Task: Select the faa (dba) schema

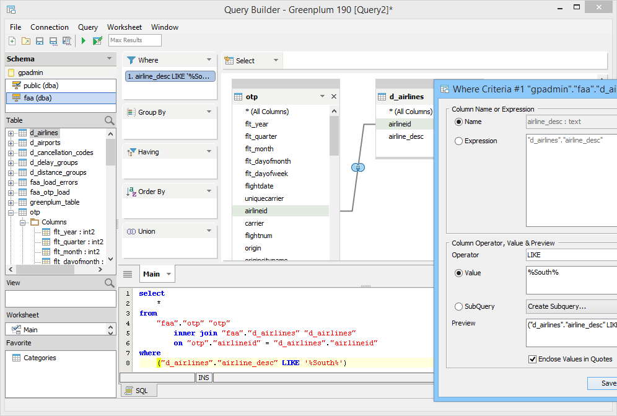Action: click(61, 98)
